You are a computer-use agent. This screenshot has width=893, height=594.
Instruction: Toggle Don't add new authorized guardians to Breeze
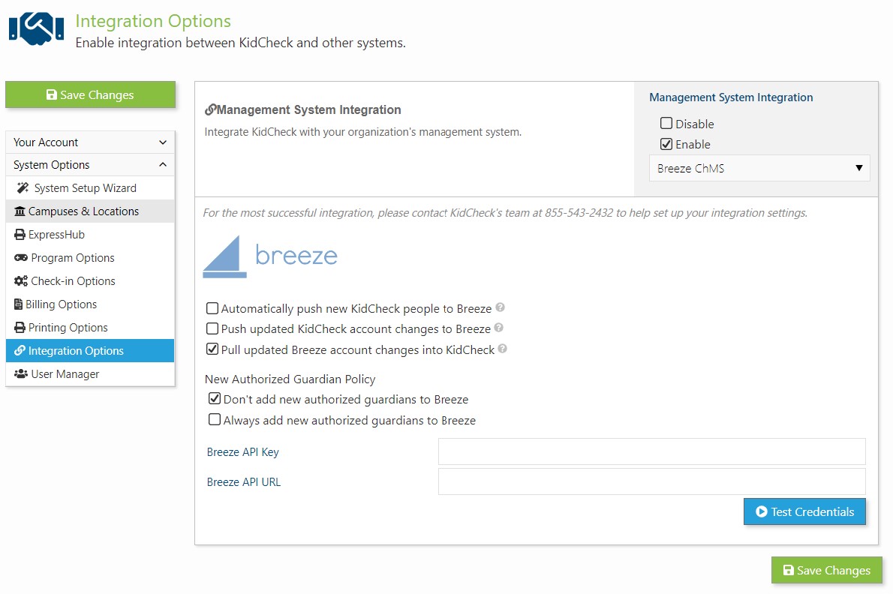(215, 399)
